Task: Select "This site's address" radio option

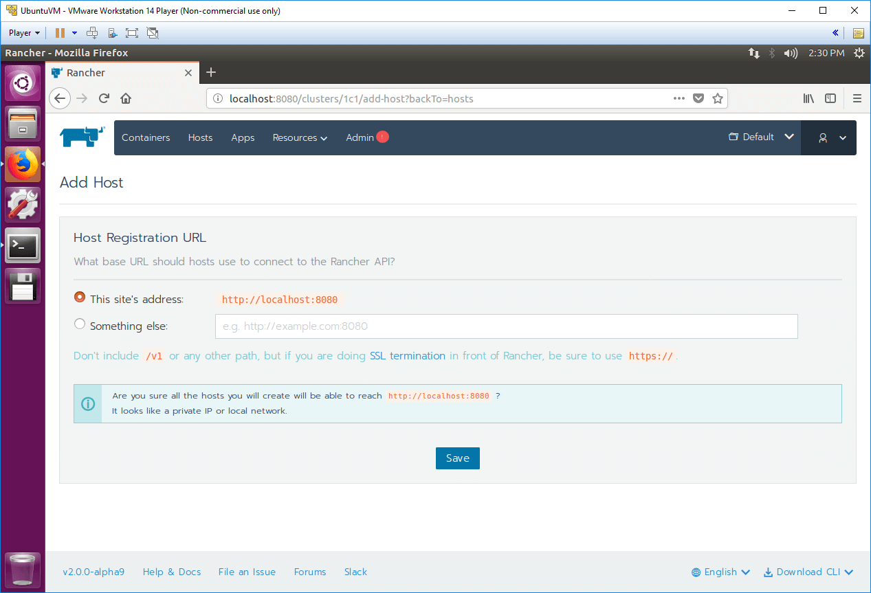Action: point(80,298)
